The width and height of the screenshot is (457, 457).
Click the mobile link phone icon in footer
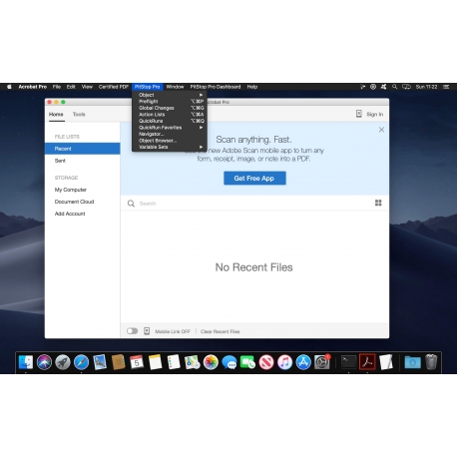point(147,331)
